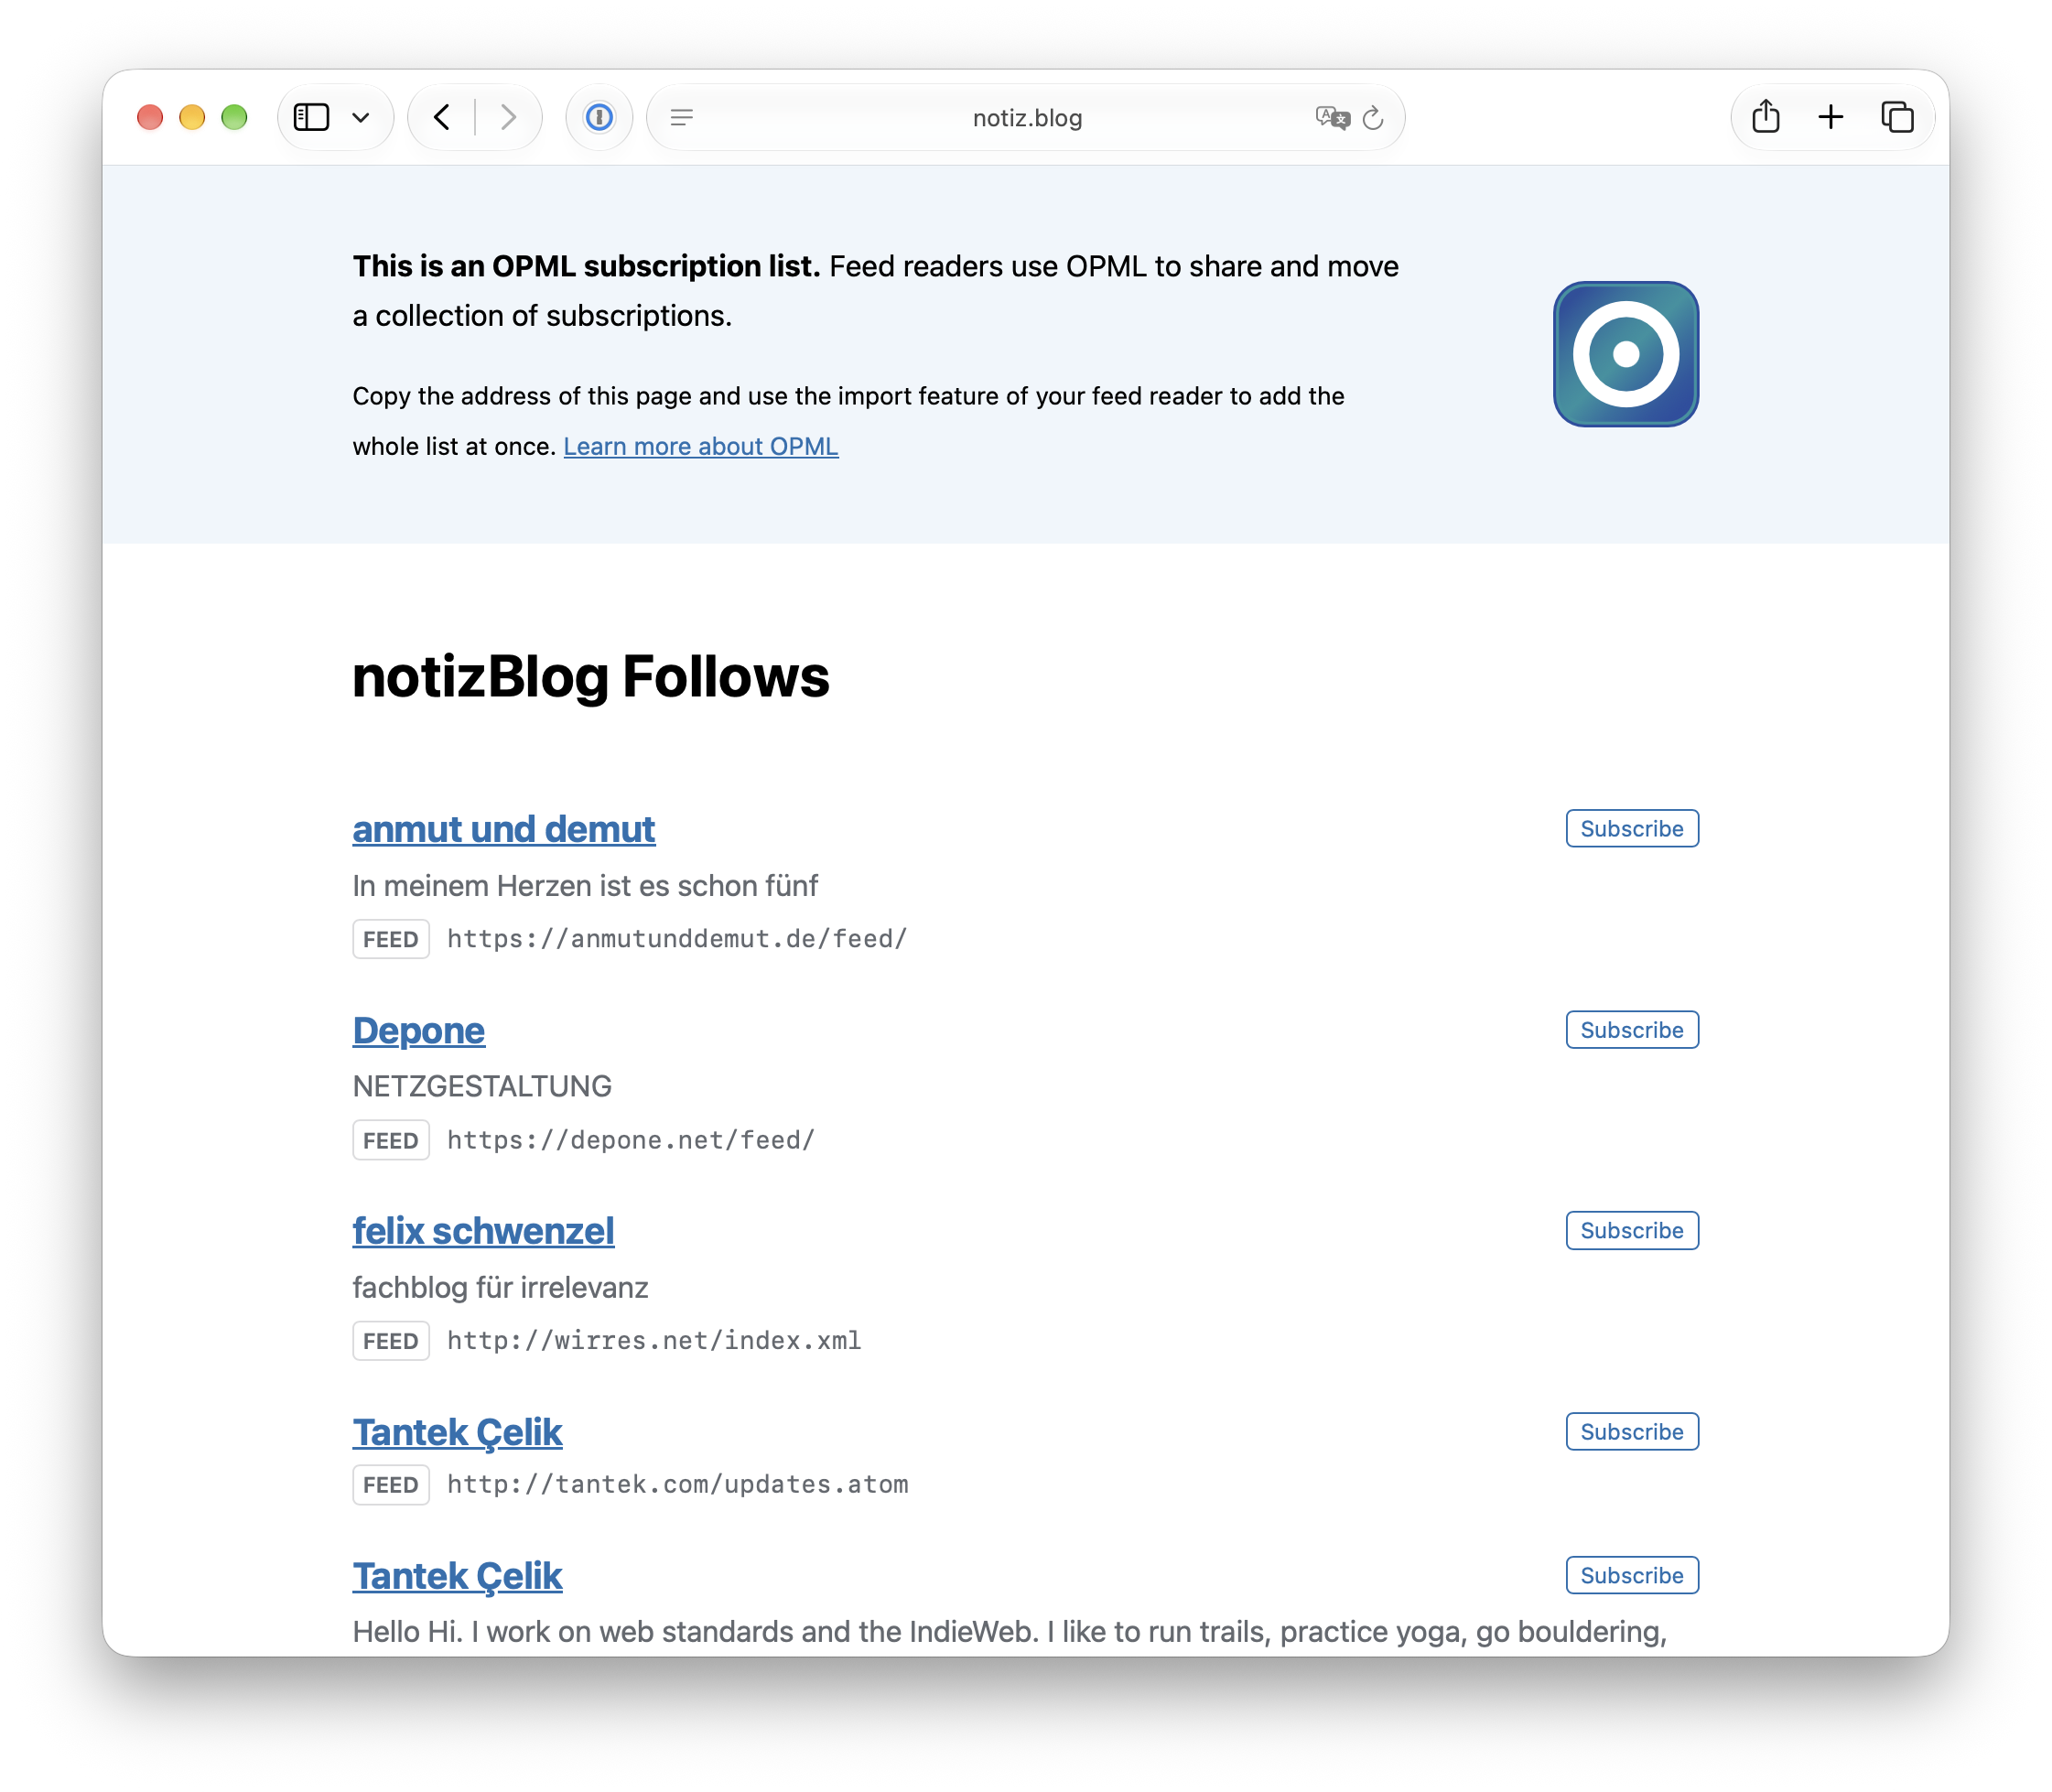Click the NETZGESTALTUNG description text
Viewport: 2052px width, 1792px height.
pyautogui.click(x=482, y=1086)
